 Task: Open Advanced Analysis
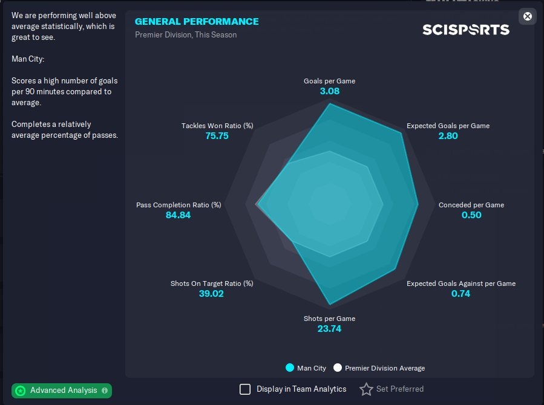[63, 390]
